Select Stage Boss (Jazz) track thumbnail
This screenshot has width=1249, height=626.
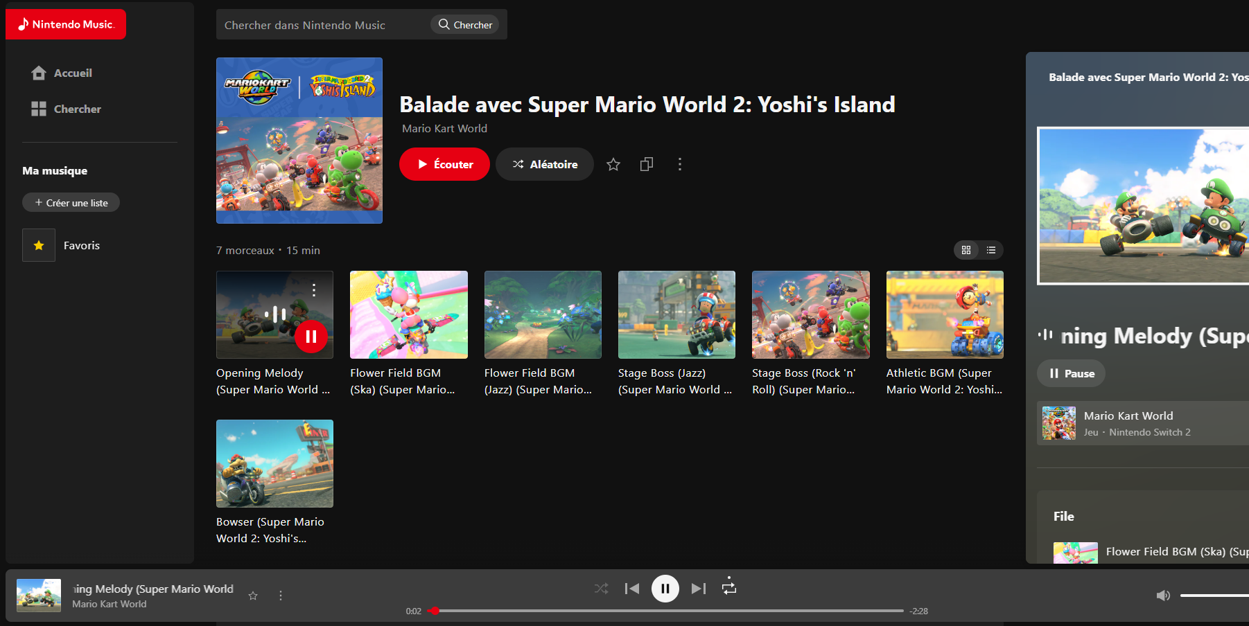coord(676,314)
